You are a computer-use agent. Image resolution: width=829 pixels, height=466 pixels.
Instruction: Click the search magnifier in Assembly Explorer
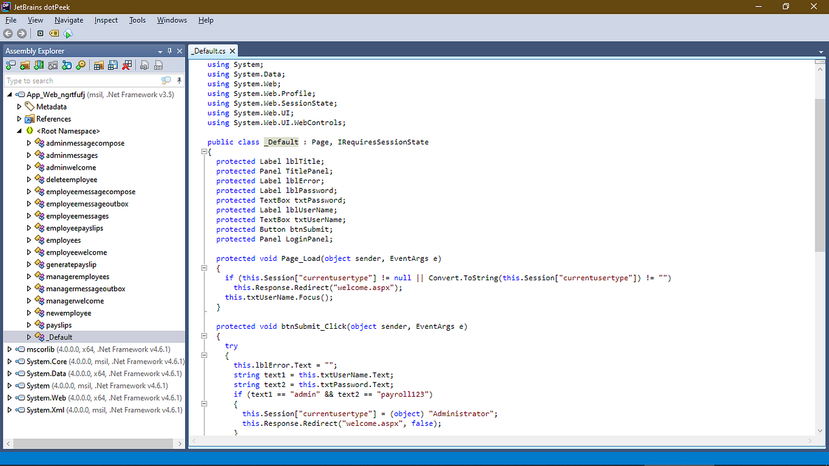pyautogui.click(x=166, y=80)
